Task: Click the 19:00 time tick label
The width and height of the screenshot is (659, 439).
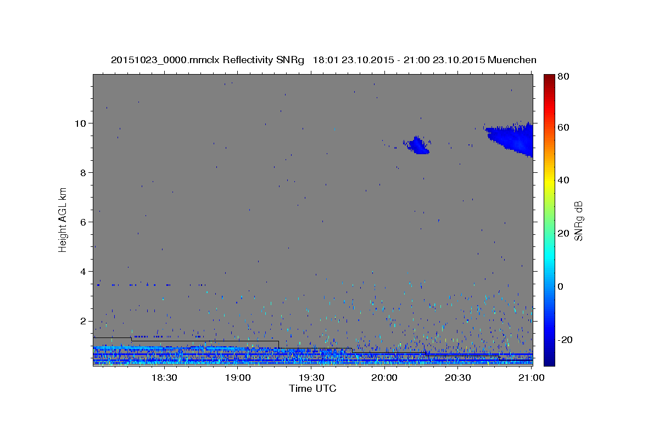Action: tap(238, 378)
